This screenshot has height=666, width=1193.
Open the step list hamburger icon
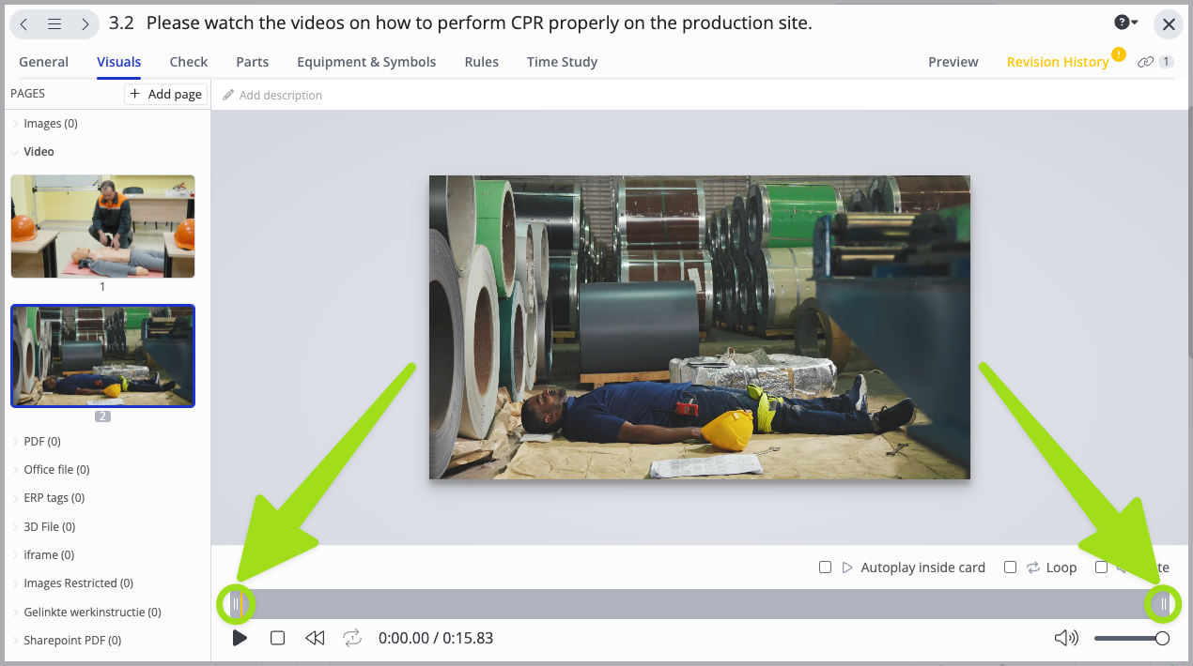tap(54, 24)
